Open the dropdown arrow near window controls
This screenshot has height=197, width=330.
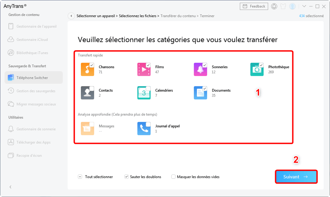pos(304,6)
